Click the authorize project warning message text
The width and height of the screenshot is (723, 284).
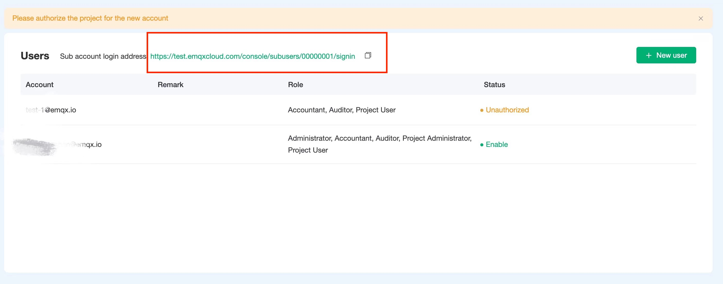coord(90,18)
